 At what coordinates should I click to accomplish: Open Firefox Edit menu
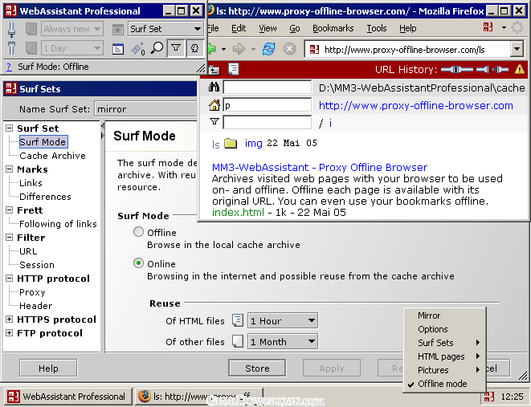tap(239, 28)
